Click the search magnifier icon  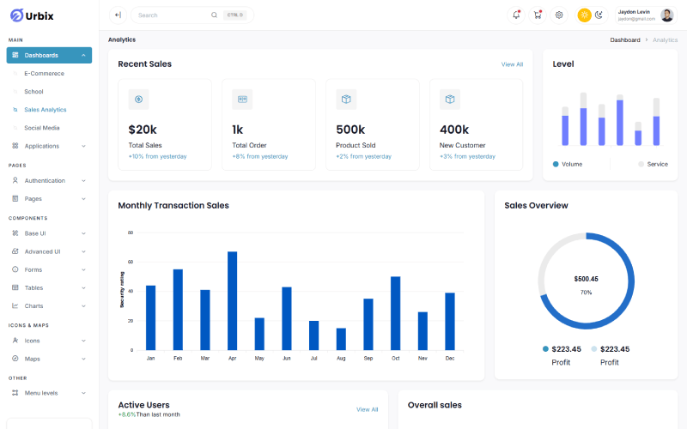[x=214, y=15]
